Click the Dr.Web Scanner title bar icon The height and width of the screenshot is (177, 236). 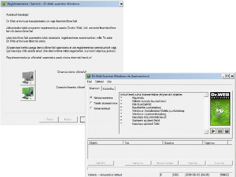click(x=89, y=76)
